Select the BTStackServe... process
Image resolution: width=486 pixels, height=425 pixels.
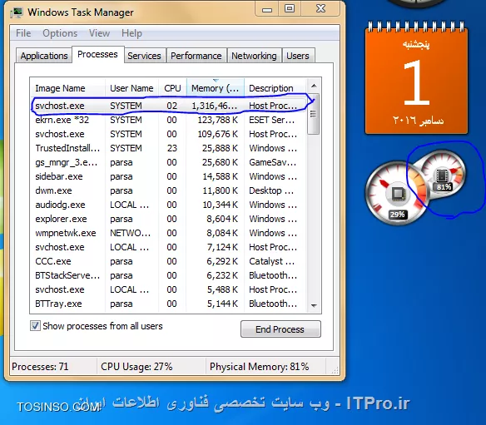click(169, 275)
